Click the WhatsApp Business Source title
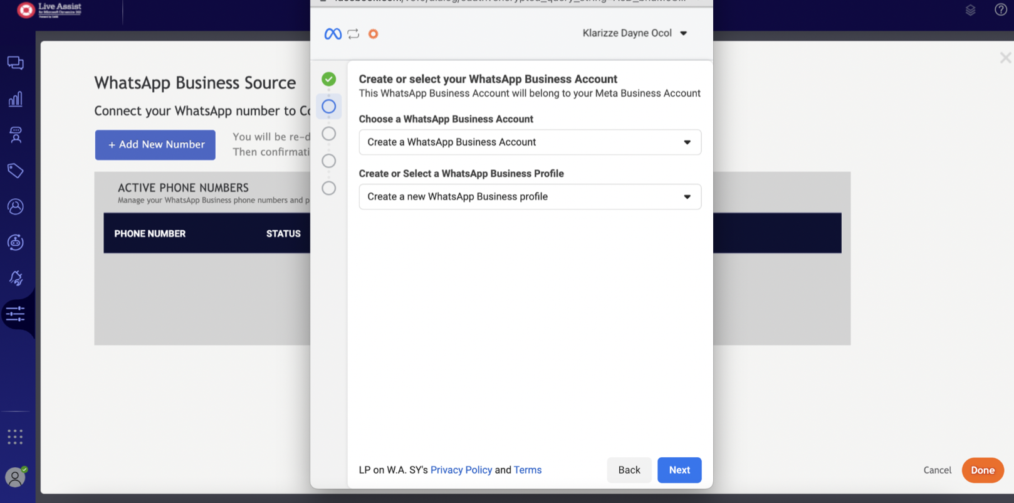The width and height of the screenshot is (1014, 503). 195,83
